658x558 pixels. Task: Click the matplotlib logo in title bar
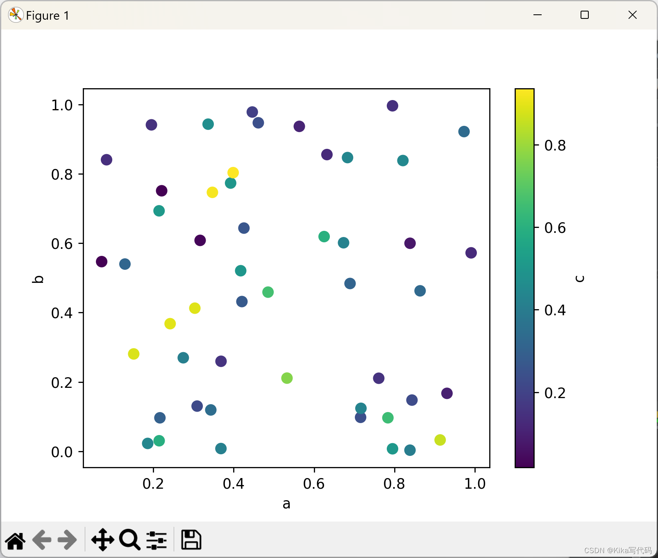click(16, 15)
